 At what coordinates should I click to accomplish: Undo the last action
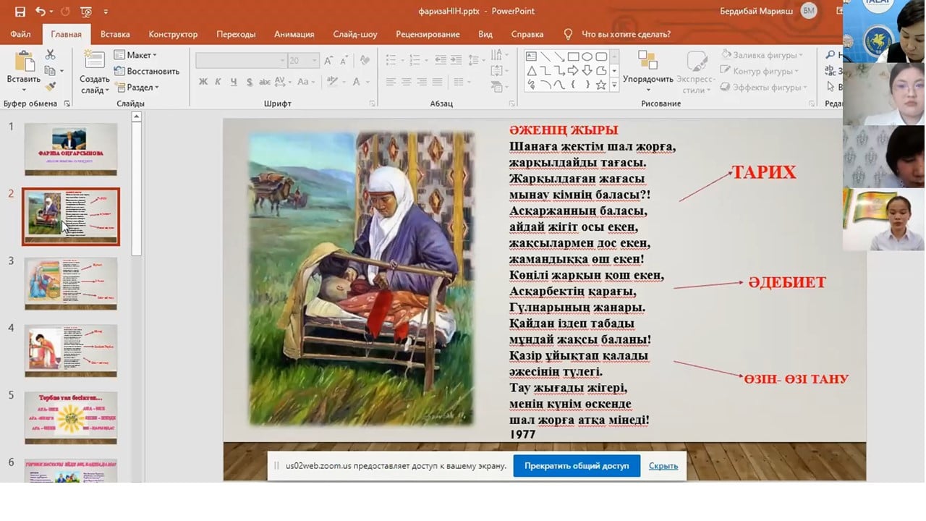coord(41,12)
